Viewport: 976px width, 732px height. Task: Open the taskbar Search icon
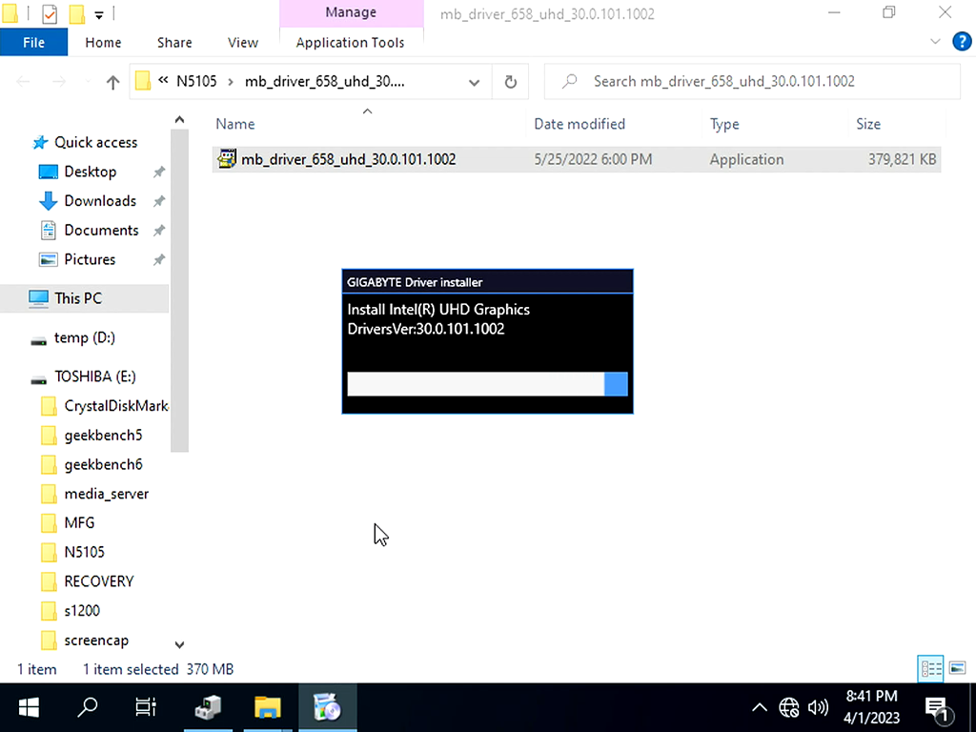pyautogui.click(x=87, y=708)
